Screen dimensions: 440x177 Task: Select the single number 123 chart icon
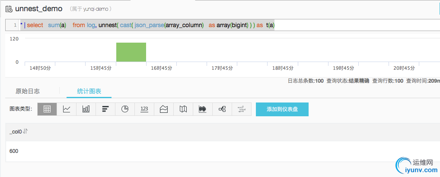pos(144,109)
